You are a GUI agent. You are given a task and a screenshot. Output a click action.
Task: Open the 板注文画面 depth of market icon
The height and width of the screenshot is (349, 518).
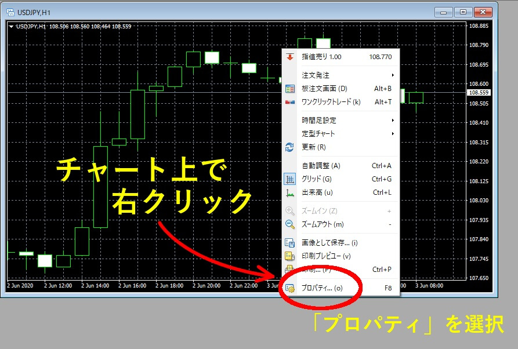[x=290, y=89]
